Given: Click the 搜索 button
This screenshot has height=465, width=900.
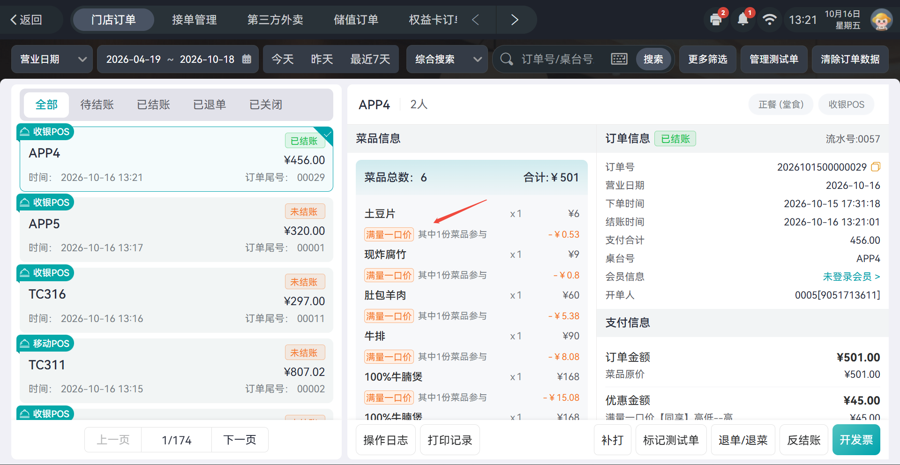Looking at the screenshot, I should (653, 59).
